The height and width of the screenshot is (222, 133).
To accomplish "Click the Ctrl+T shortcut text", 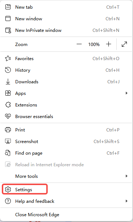I will [x=113, y=7].
